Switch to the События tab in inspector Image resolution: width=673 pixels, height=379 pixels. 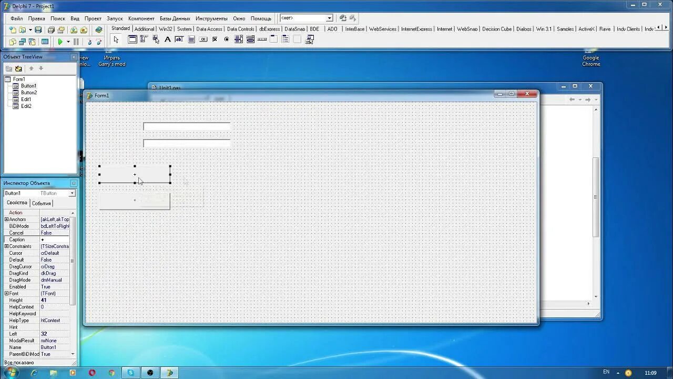tap(42, 203)
